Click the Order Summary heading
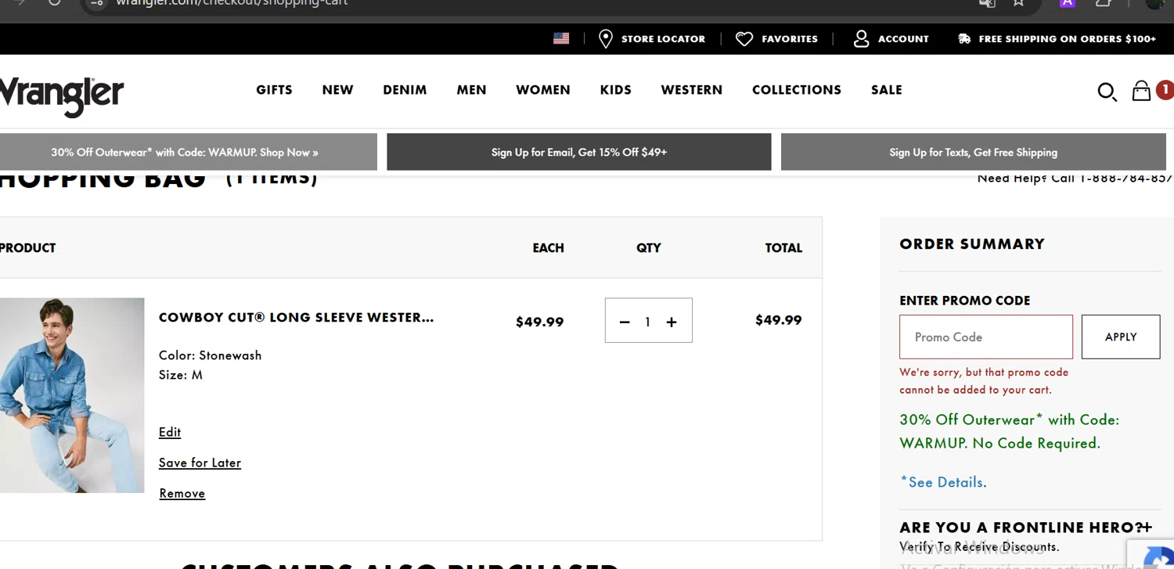Screen dimensions: 1174x569 972,244
